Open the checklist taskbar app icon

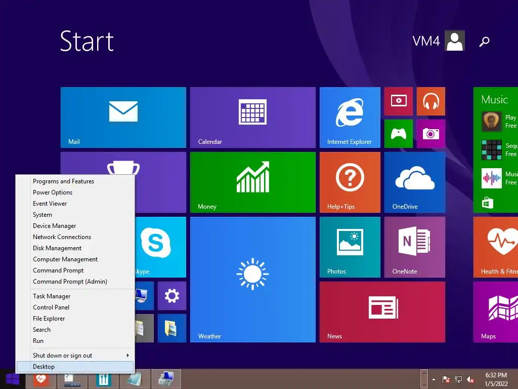tap(72, 379)
